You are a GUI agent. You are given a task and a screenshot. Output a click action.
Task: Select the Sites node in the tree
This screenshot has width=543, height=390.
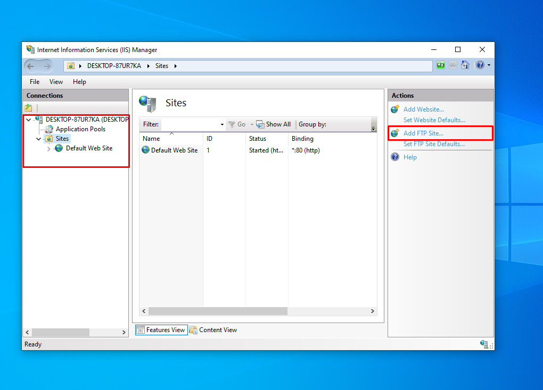pos(62,139)
